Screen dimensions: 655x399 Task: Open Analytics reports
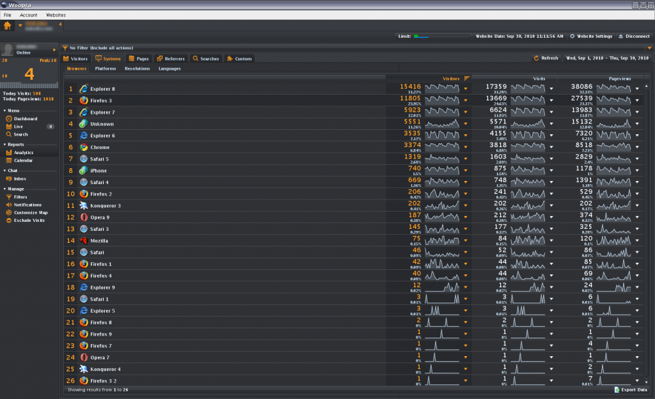(20, 153)
